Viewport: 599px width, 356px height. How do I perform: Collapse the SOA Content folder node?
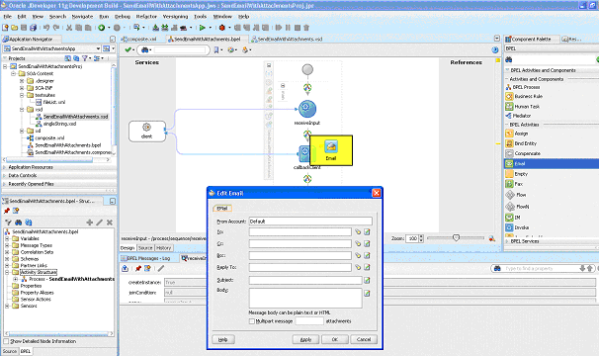14,73
